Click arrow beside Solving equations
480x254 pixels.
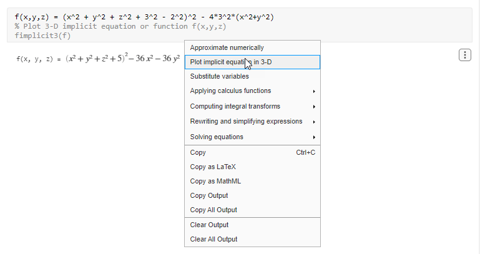click(314, 137)
